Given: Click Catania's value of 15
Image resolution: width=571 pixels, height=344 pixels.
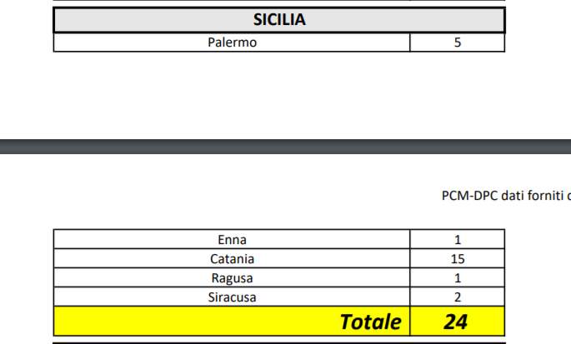Looking at the screenshot, I should click(x=457, y=259).
